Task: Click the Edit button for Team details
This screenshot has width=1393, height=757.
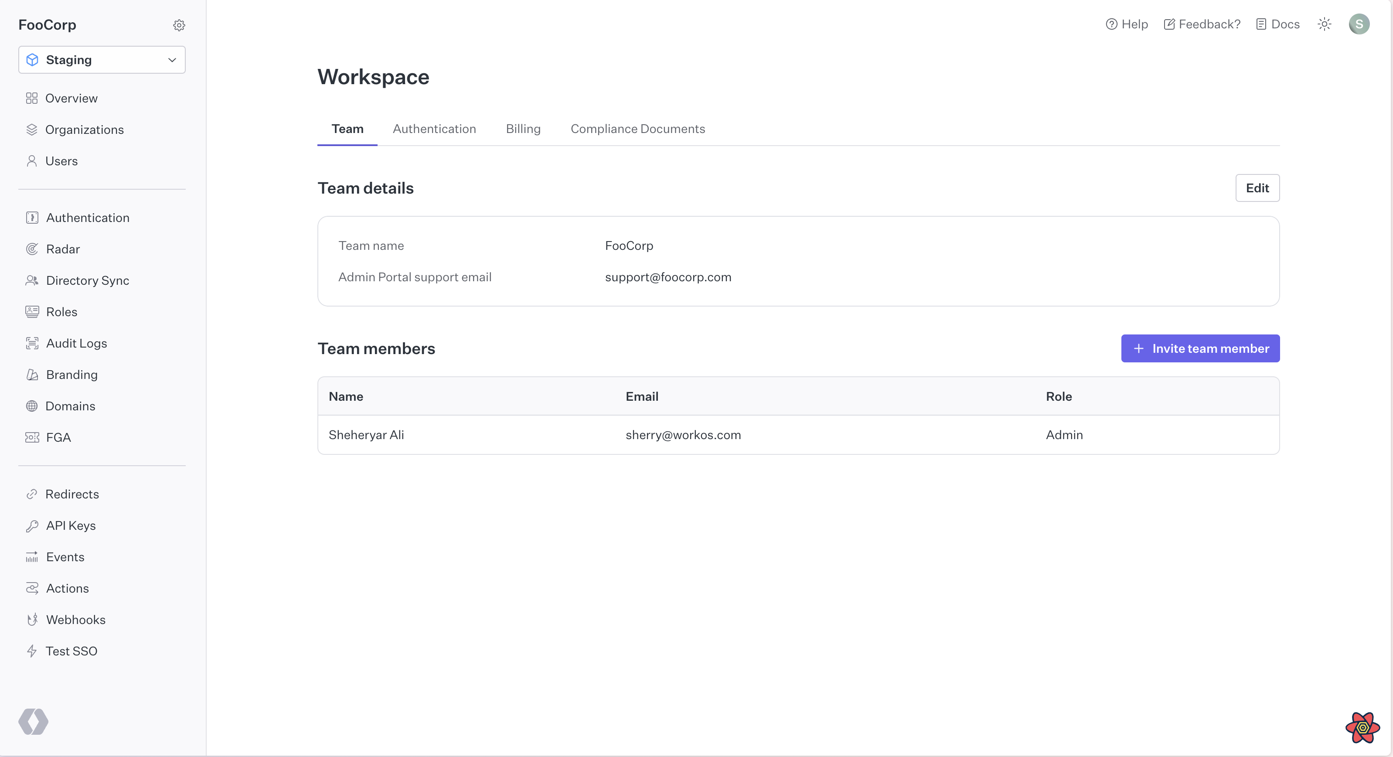Action: click(x=1257, y=188)
